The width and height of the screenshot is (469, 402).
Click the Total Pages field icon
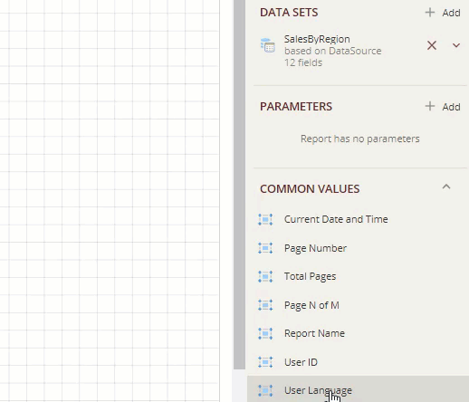tap(265, 276)
